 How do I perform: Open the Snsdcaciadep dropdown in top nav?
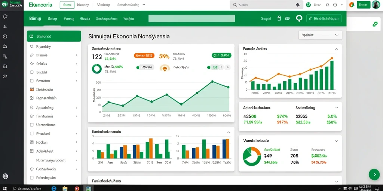point(131,4)
